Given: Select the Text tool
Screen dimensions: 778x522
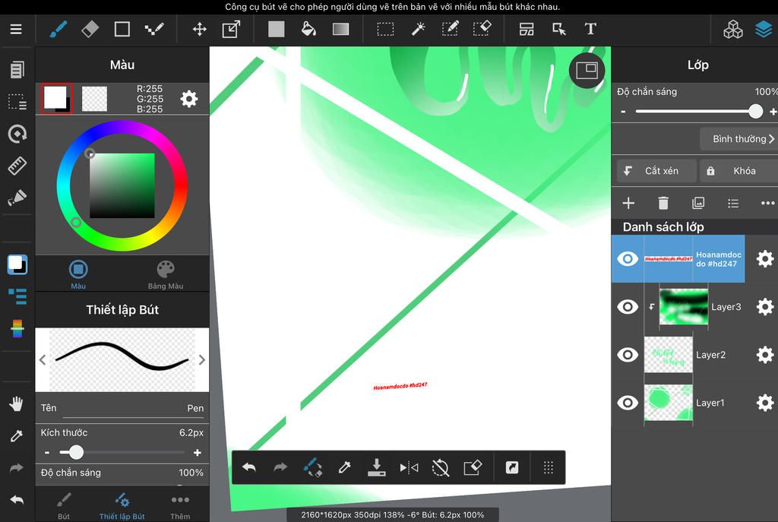Looking at the screenshot, I should tap(590, 29).
